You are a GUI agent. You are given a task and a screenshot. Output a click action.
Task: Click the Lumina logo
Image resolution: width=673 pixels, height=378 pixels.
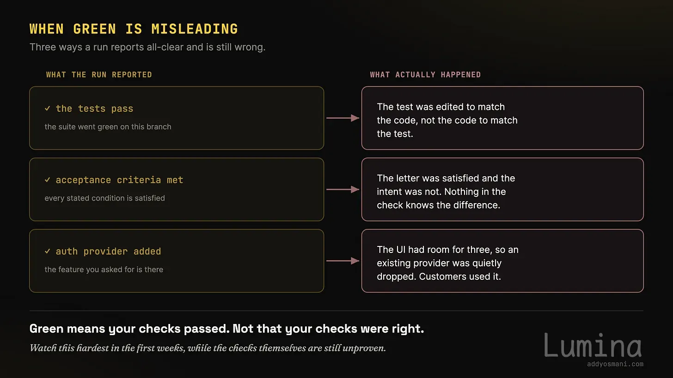[x=593, y=345]
